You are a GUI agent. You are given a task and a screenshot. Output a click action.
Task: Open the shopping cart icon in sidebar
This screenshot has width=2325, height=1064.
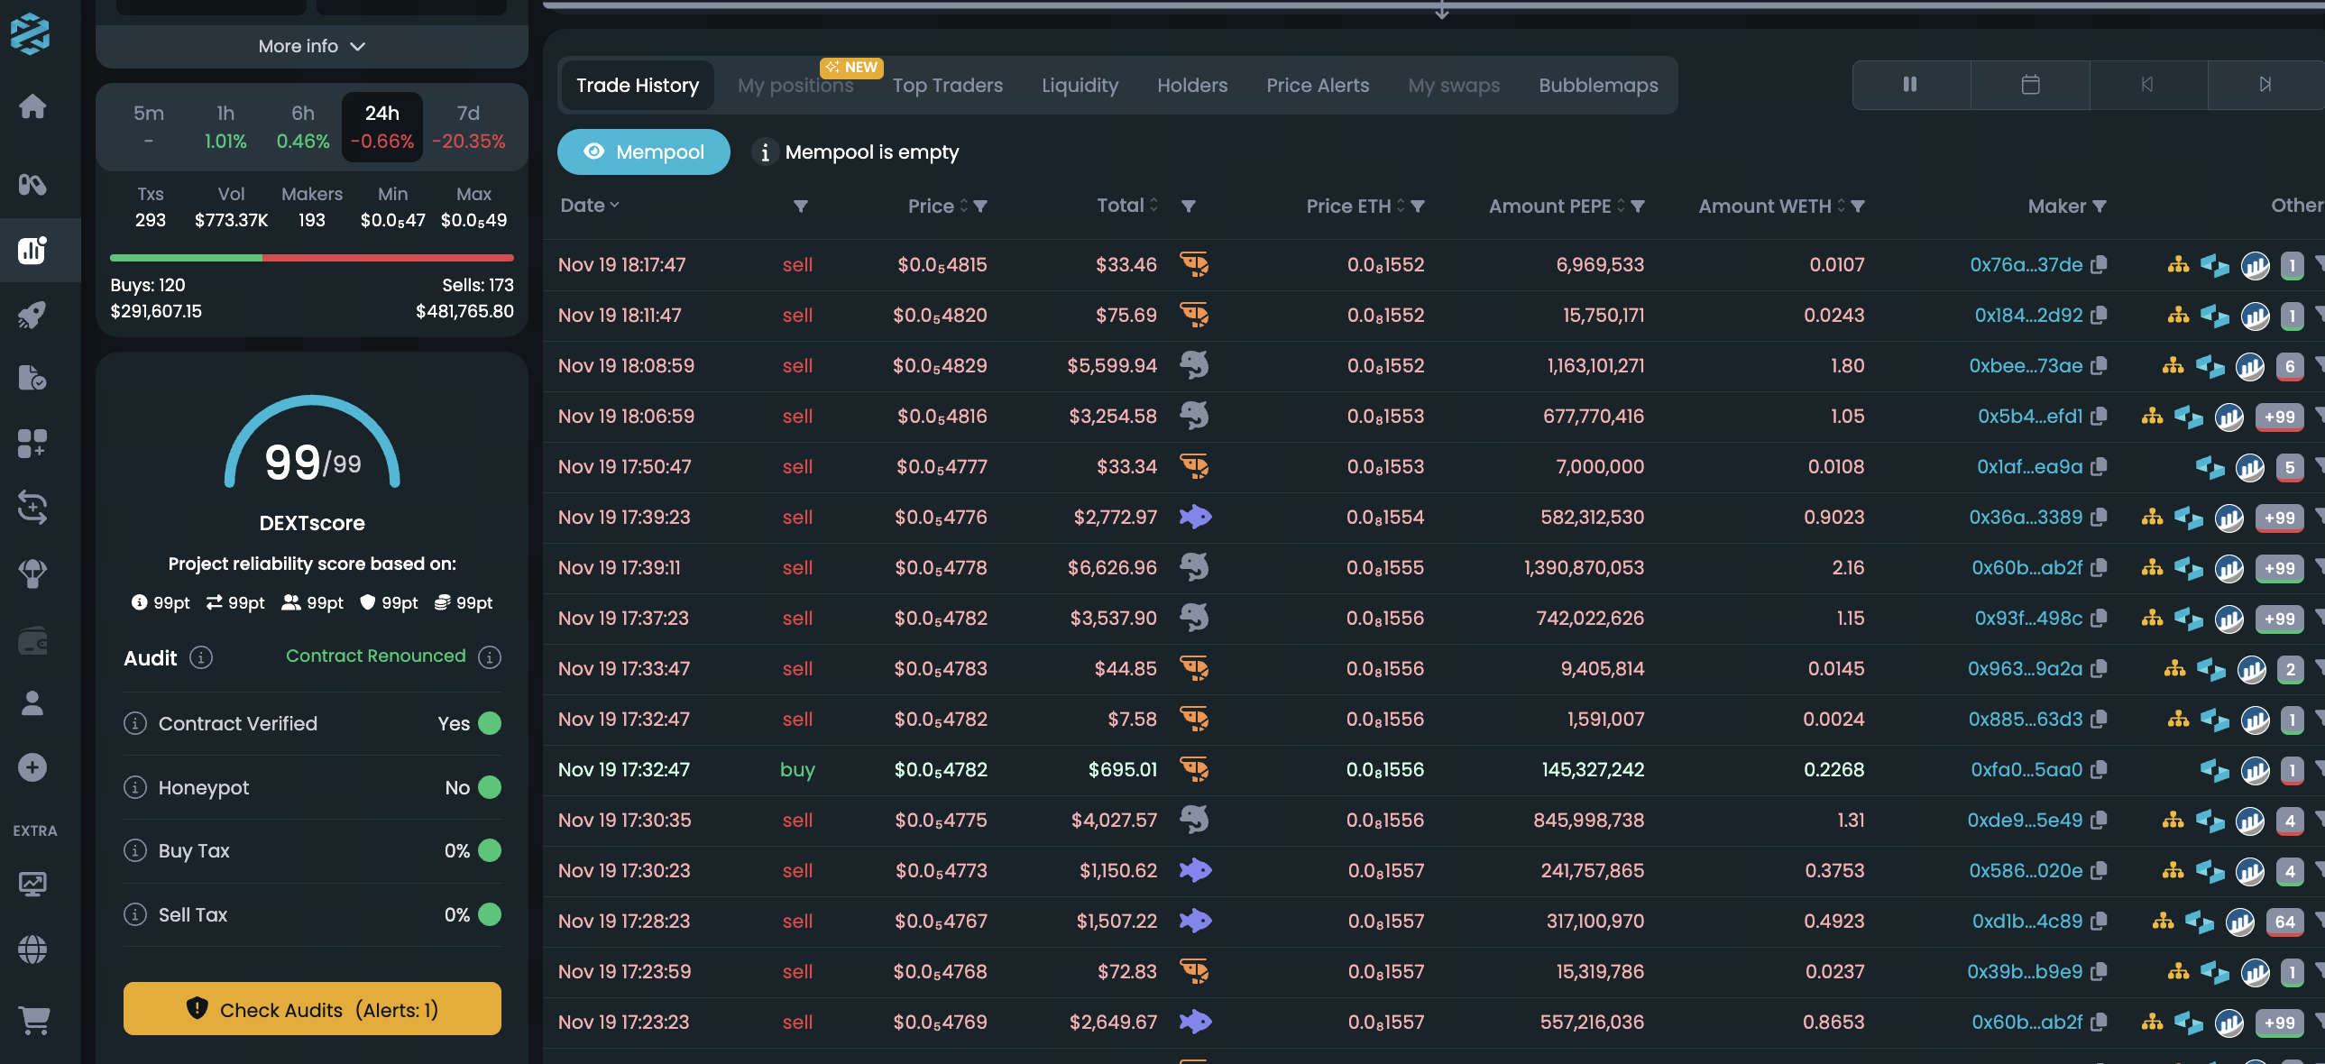[32, 1020]
